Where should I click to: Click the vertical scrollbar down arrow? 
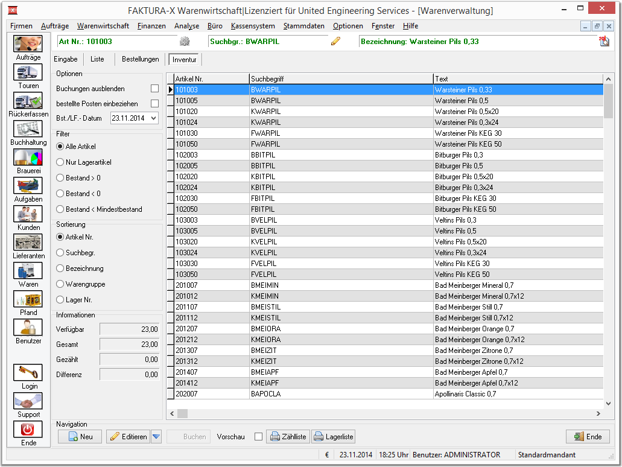[x=609, y=404]
